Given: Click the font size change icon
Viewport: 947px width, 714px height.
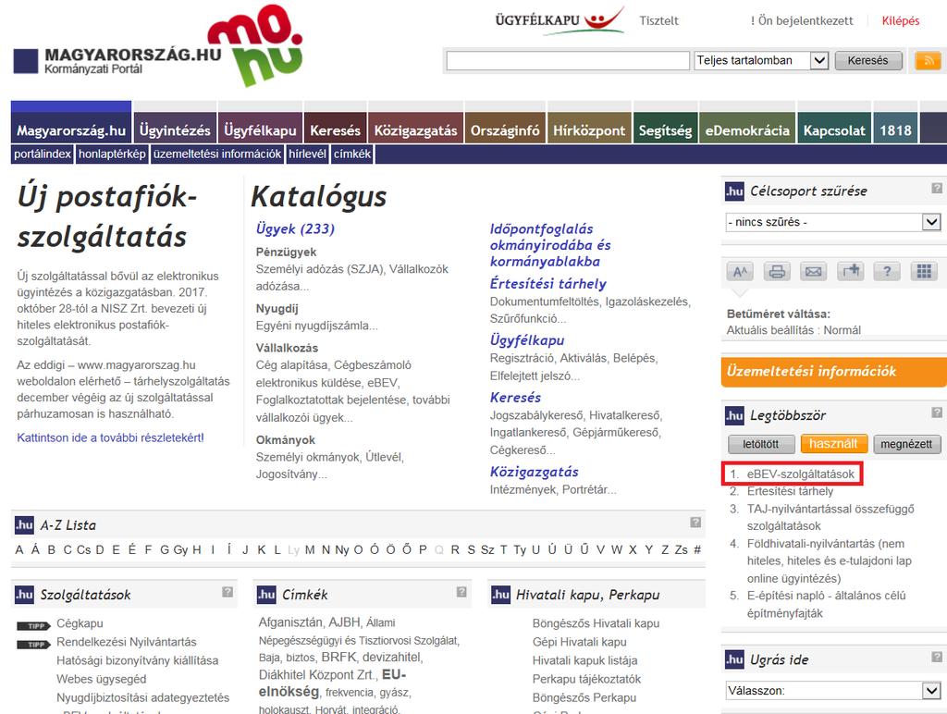Looking at the screenshot, I should click(x=741, y=272).
